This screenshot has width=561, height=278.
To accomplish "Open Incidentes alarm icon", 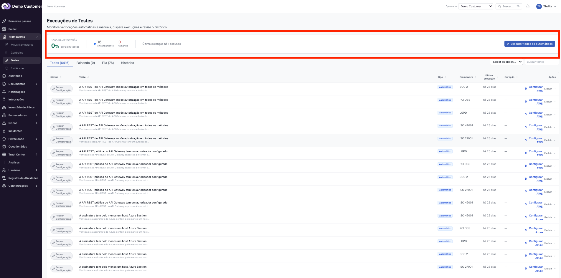I will pos(4,131).
